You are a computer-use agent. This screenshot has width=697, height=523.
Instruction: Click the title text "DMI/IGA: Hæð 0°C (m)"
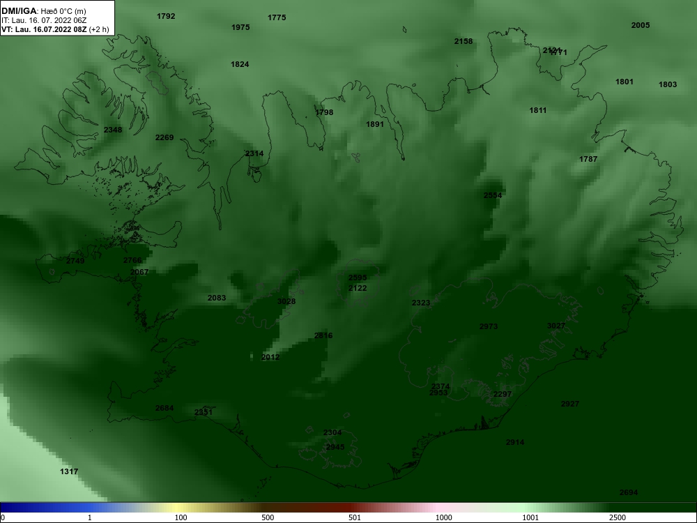[x=43, y=11]
